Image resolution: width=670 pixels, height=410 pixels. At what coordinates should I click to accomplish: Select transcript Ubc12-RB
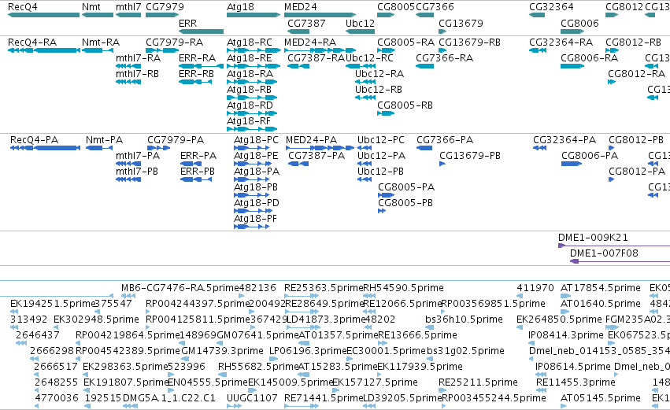(365, 98)
